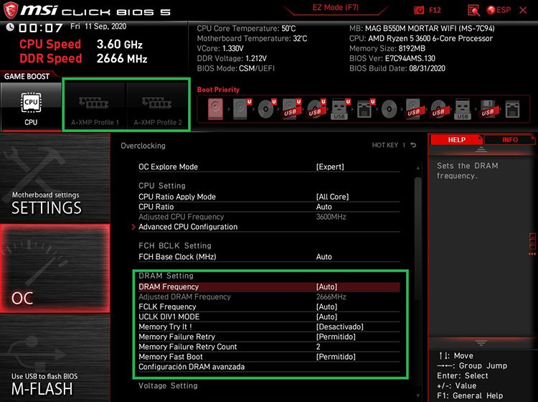Toggle Memory Fast Boot [Permitido] value
This screenshot has width=538, height=402.
pos(336,357)
